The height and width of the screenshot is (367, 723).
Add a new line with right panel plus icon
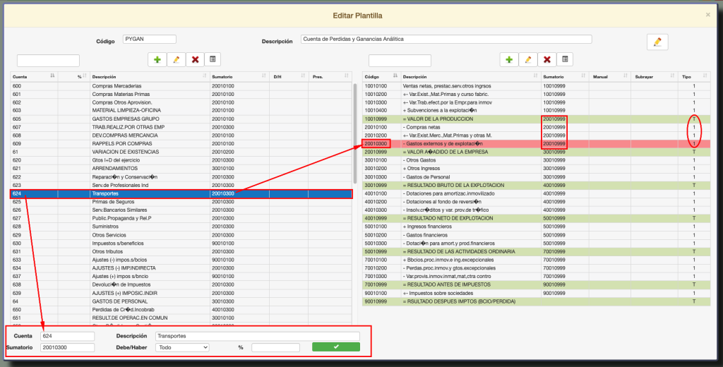(509, 60)
